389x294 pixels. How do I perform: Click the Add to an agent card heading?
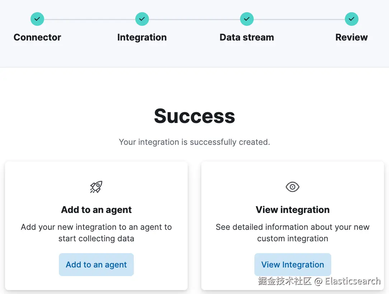coord(96,210)
